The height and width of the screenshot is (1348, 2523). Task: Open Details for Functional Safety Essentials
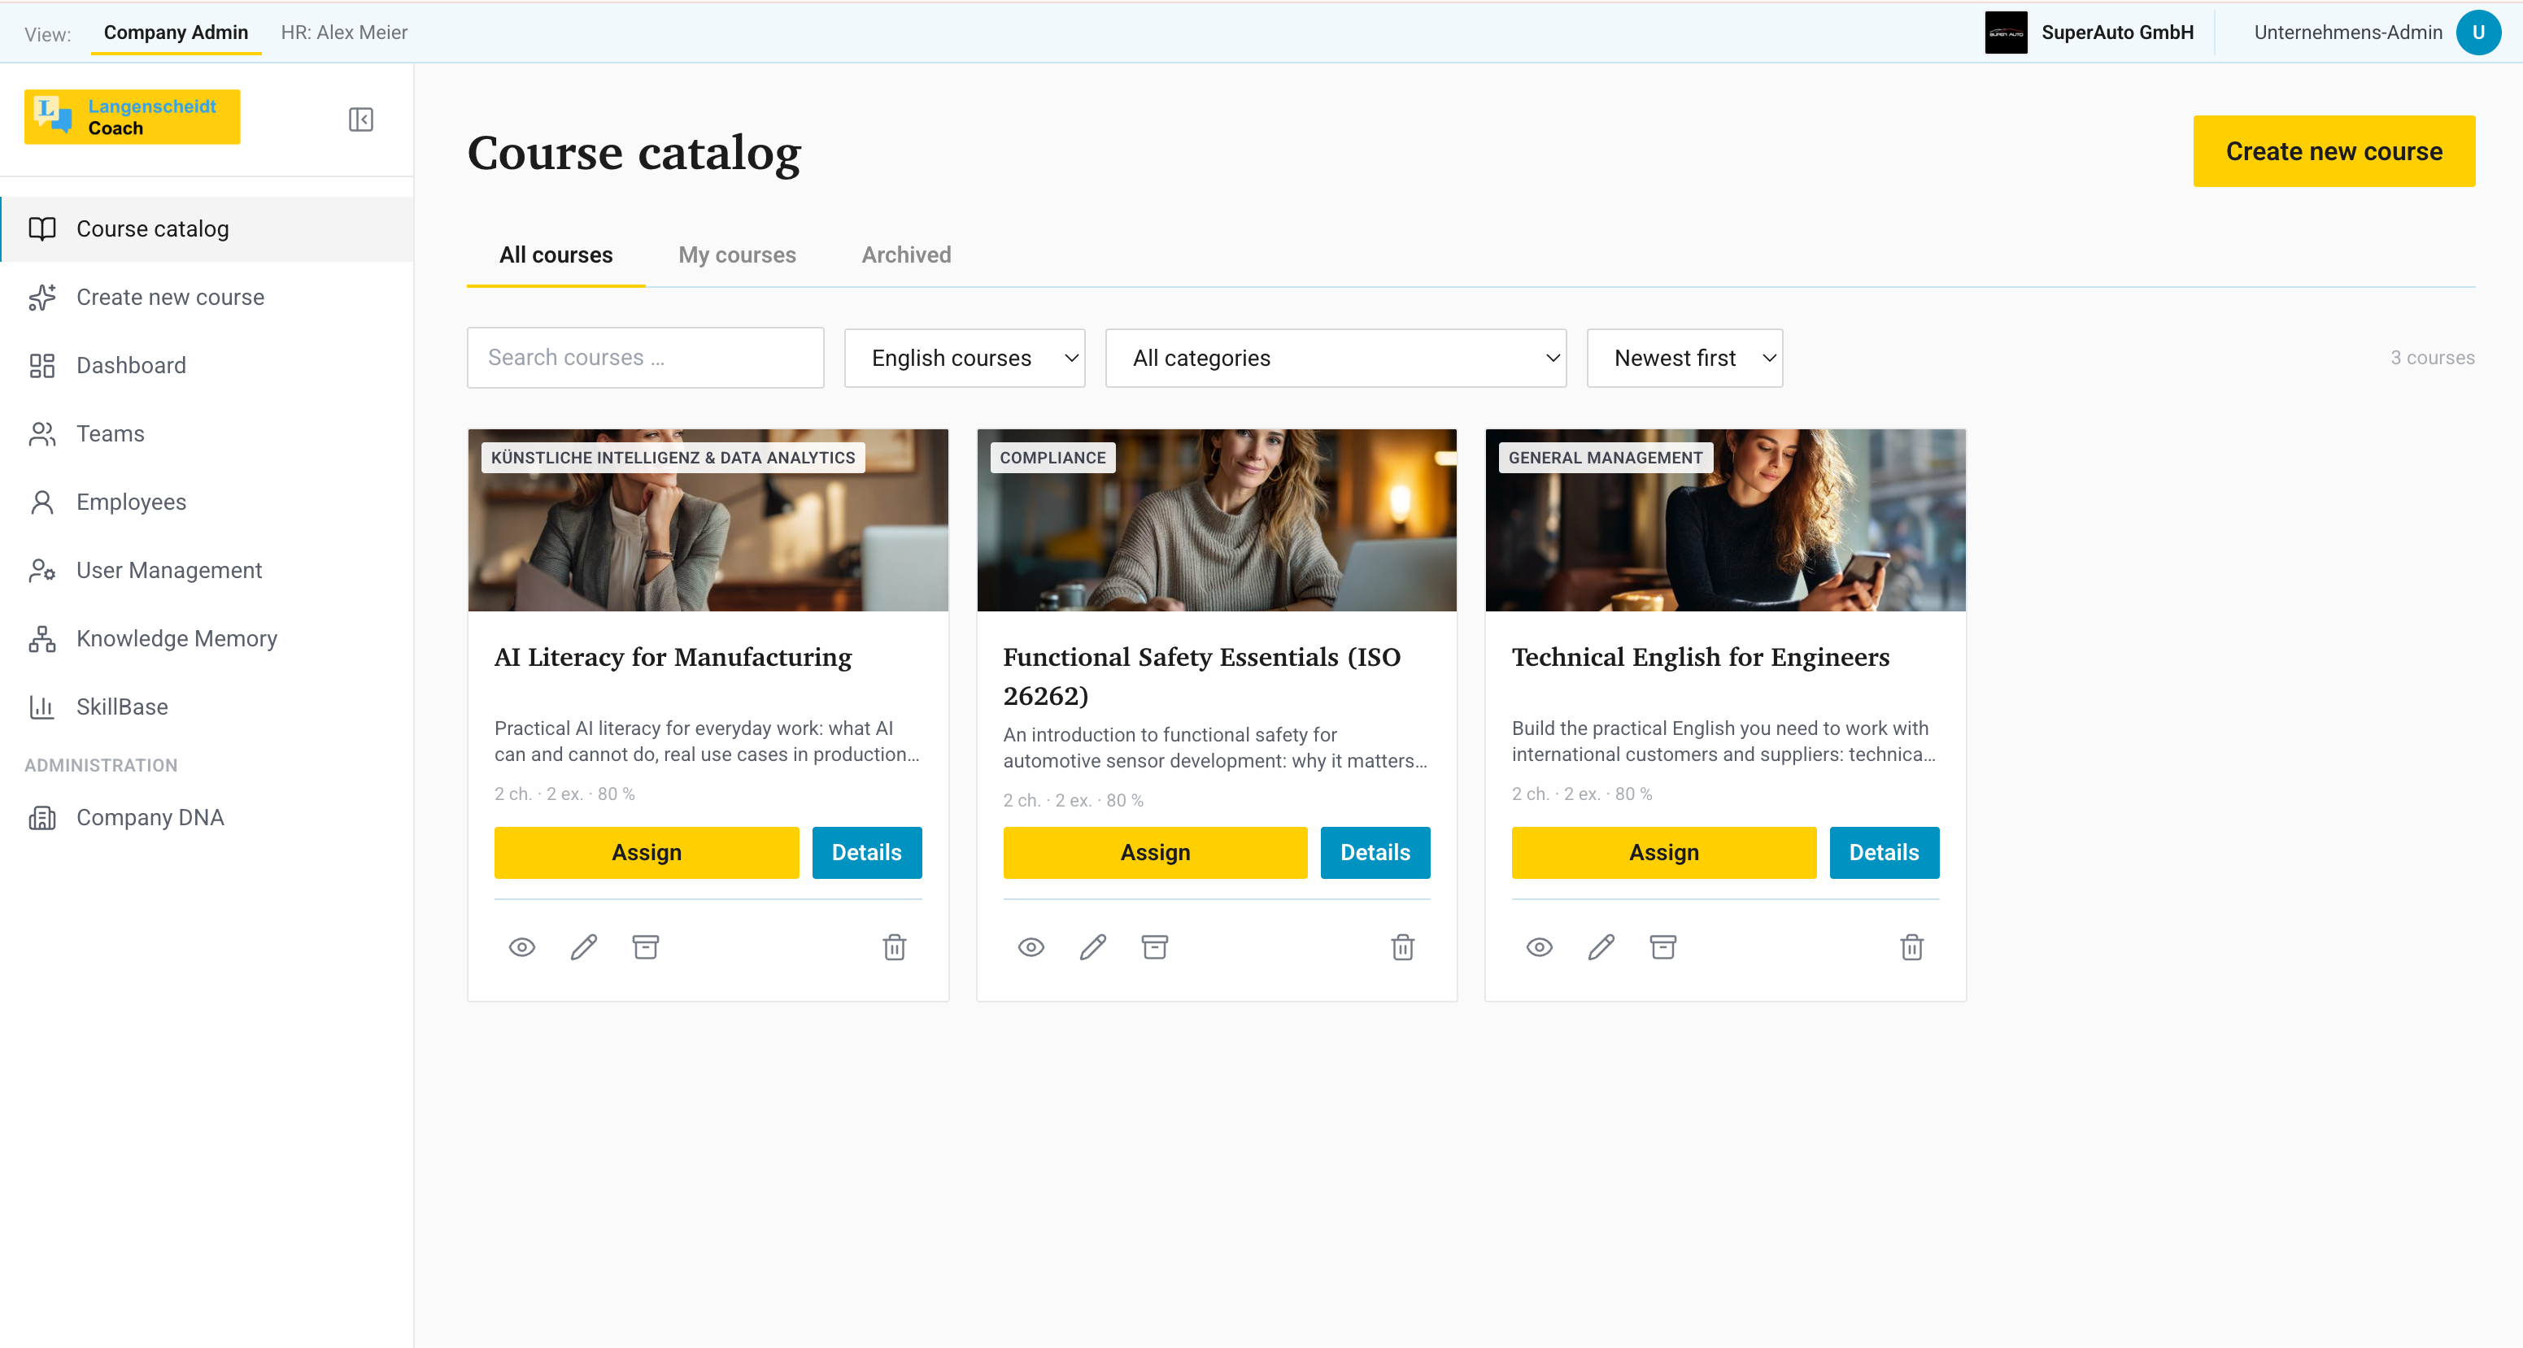(x=1375, y=853)
